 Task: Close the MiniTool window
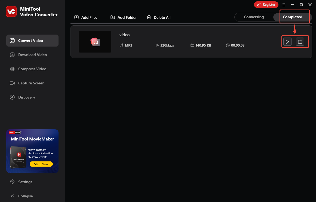tap(310, 5)
